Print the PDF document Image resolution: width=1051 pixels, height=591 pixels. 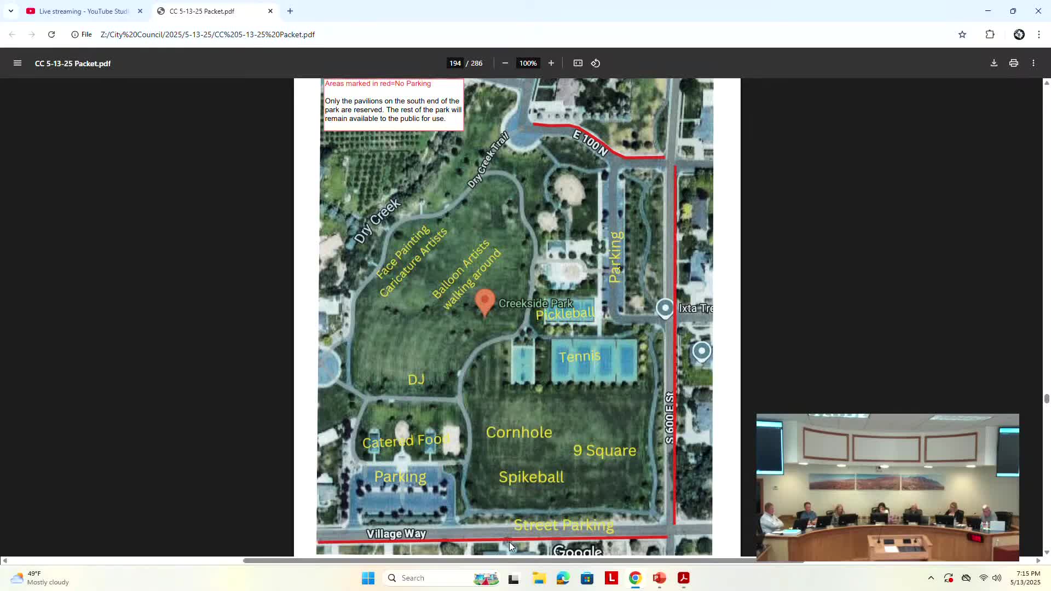point(1013,63)
